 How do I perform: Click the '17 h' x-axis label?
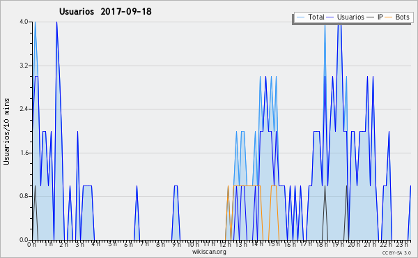click(x=306, y=244)
